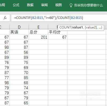Image resolution: width=107 pixels, height=106 pixels.
Task: Open the 审阅 ribbon tab
Action: [x=44, y=5]
